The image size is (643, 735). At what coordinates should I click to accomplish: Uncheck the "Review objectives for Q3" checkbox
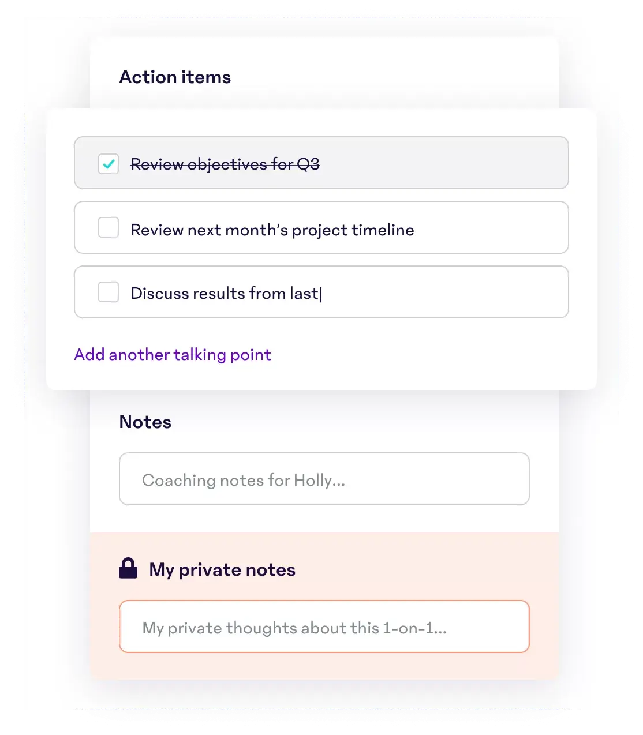[109, 164]
